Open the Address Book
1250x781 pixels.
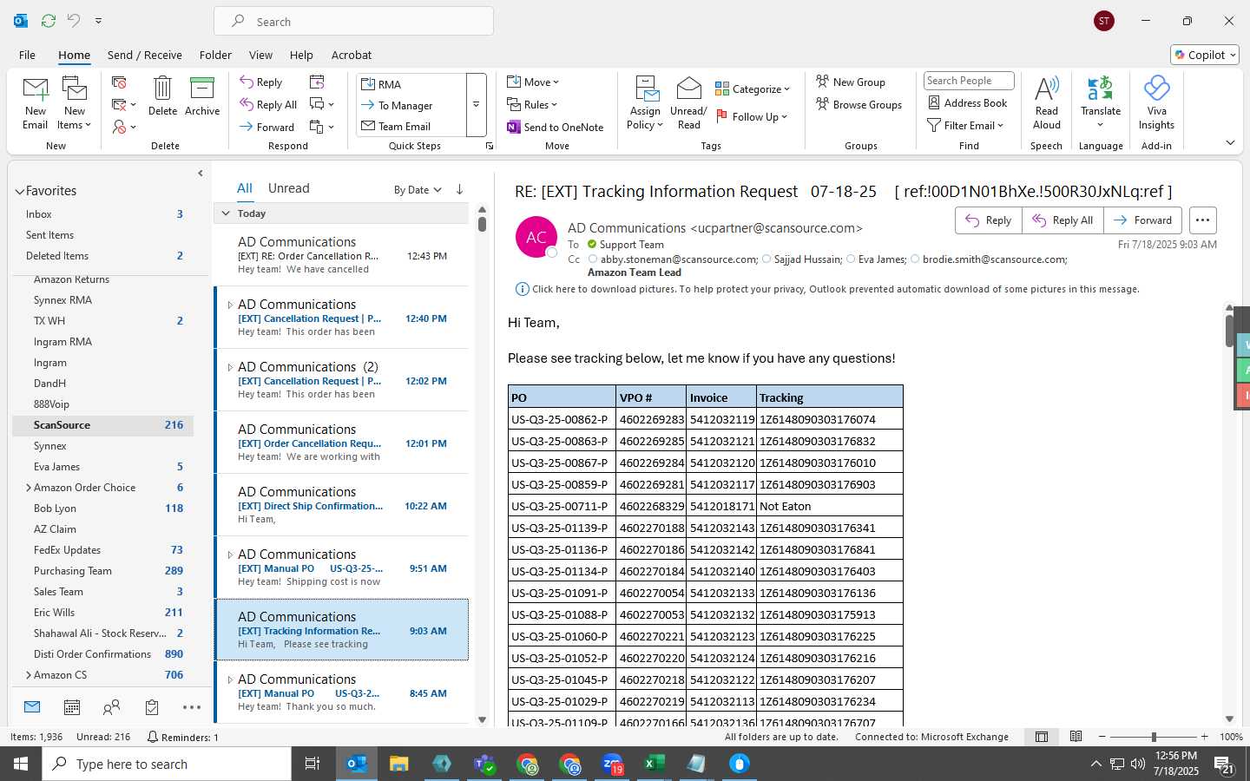[968, 102]
